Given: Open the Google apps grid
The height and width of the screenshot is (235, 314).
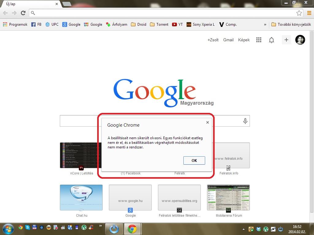Looking at the screenshot, I should 259,40.
